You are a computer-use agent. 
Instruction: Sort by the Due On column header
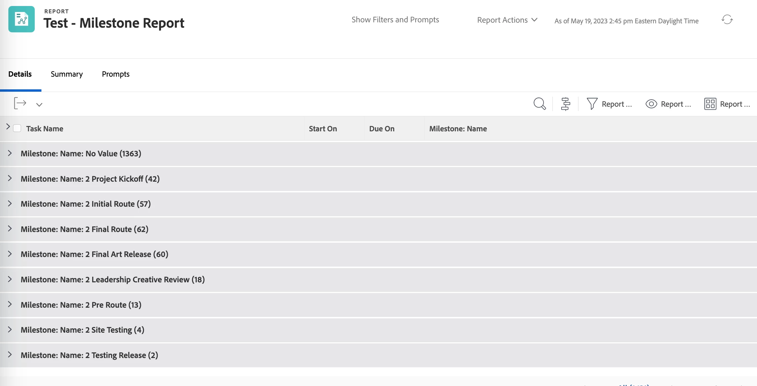click(382, 129)
